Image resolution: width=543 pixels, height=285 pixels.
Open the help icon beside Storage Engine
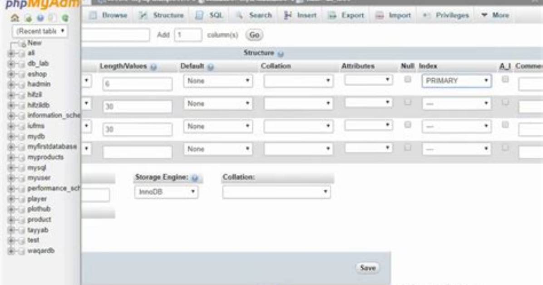(x=195, y=178)
